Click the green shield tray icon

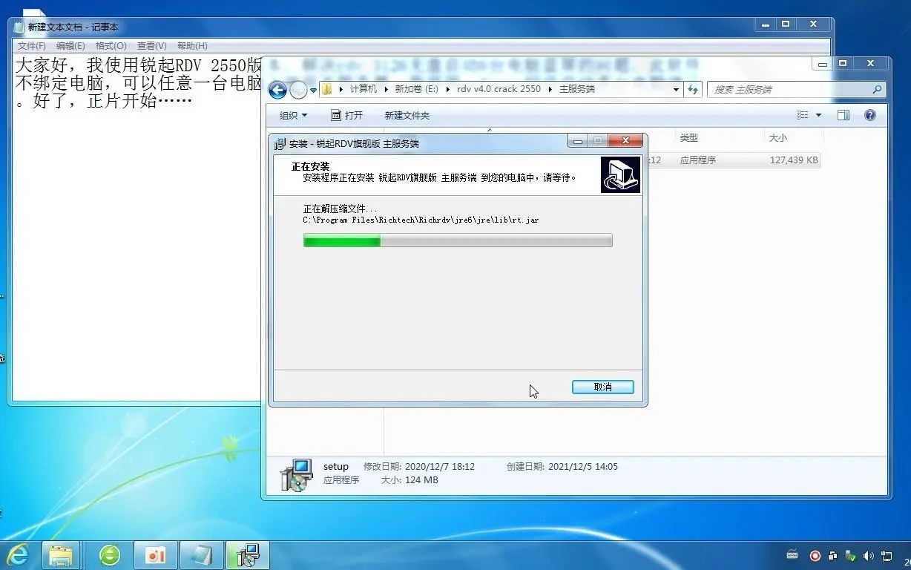coord(850,555)
